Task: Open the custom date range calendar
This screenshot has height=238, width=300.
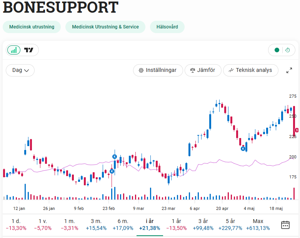Action: 285,225
